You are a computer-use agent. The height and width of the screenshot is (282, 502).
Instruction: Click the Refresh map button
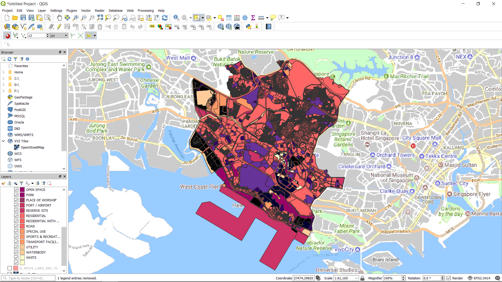point(165,18)
